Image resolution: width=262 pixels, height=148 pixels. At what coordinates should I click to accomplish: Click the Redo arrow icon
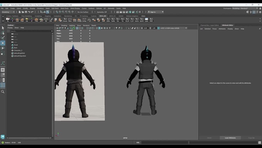tap(32, 12)
